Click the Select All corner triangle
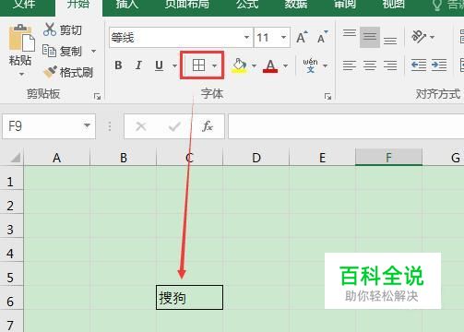464x332 pixels. pyautogui.click(x=16, y=158)
